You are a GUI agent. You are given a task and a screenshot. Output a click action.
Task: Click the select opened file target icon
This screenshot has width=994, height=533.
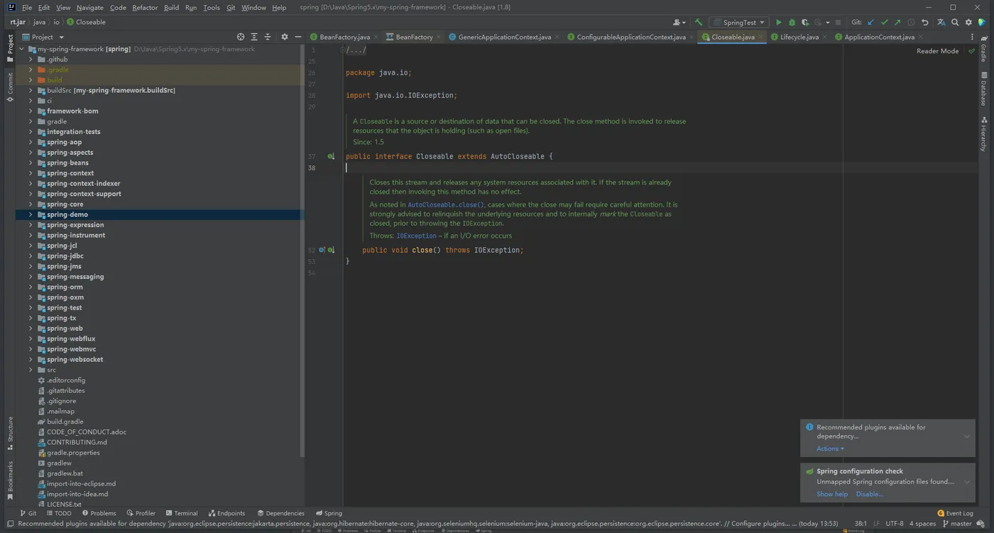click(x=241, y=37)
